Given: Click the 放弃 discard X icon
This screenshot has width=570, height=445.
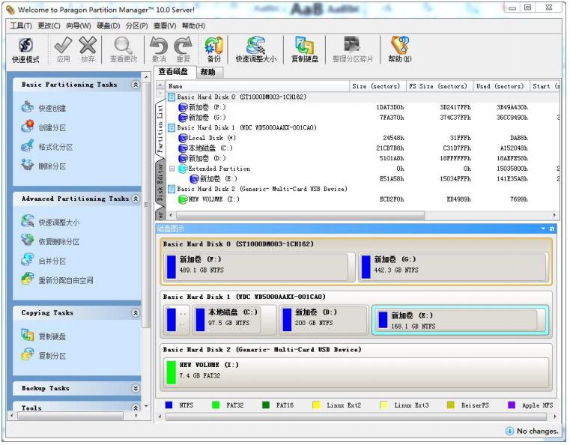Looking at the screenshot, I should [x=88, y=50].
